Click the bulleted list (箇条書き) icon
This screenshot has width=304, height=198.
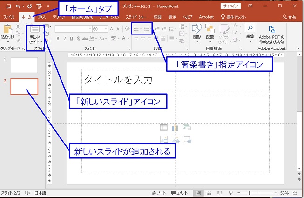click(135, 28)
